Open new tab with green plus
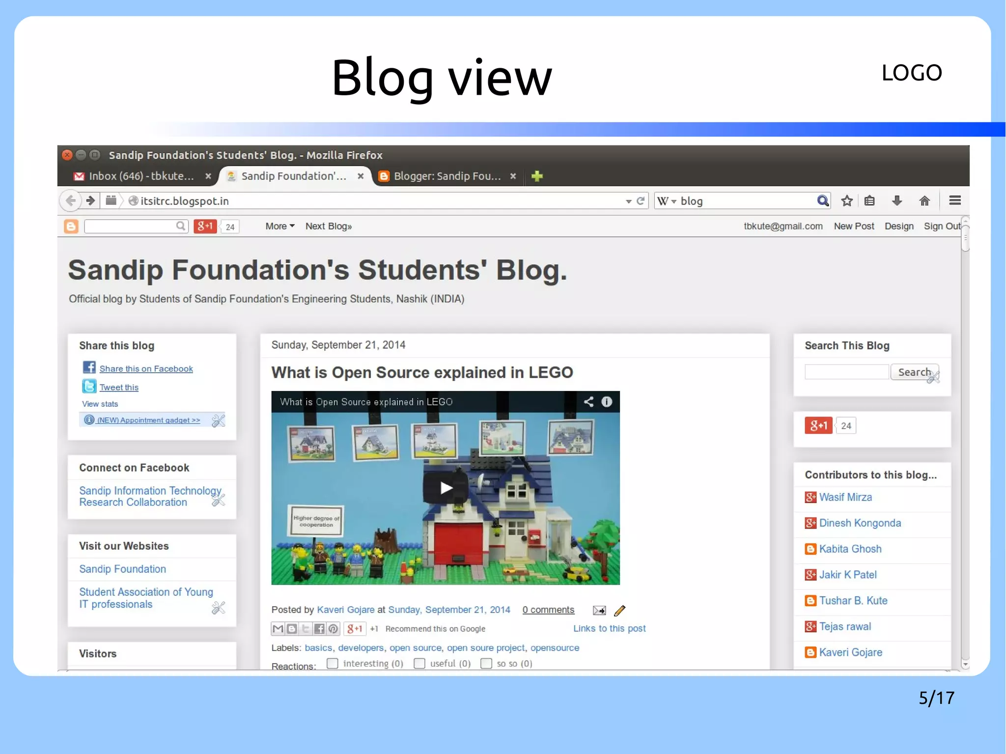This screenshot has height=754, width=1006. (537, 176)
